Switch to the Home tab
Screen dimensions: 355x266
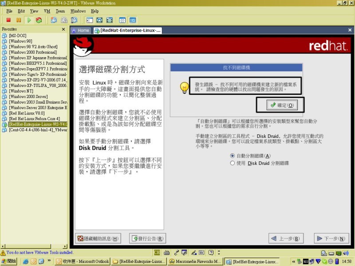[81, 30]
